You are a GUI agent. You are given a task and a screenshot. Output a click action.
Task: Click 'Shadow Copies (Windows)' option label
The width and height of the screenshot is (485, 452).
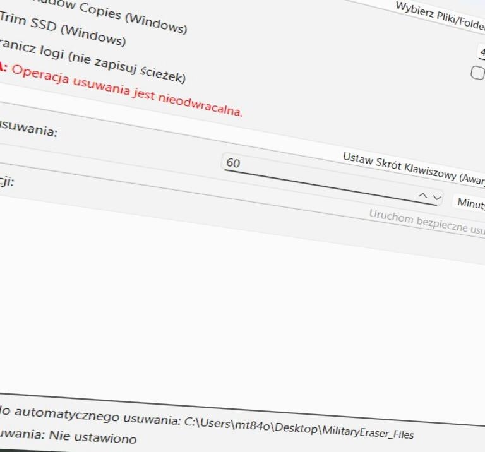coord(109,16)
